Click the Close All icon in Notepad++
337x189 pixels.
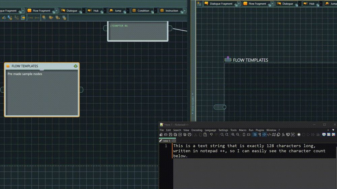click(185, 135)
